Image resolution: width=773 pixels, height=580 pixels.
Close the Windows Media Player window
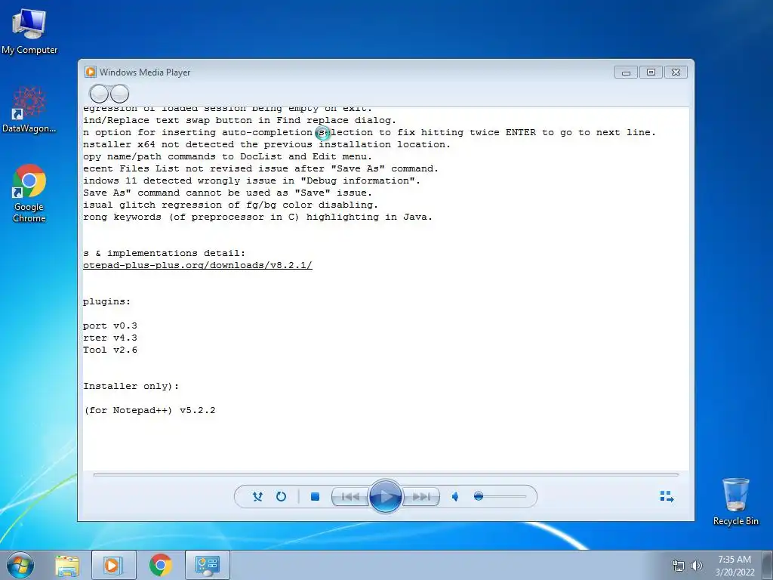click(676, 72)
